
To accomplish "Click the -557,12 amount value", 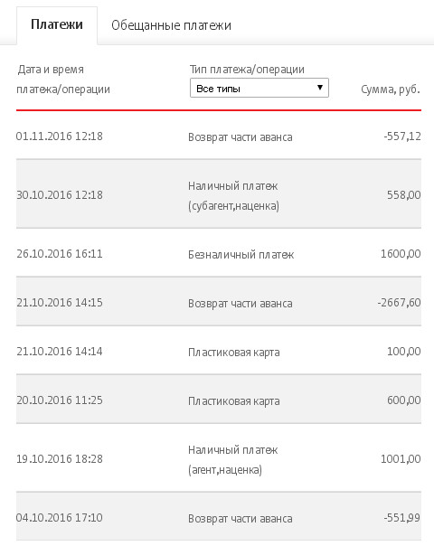I will (402, 136).
